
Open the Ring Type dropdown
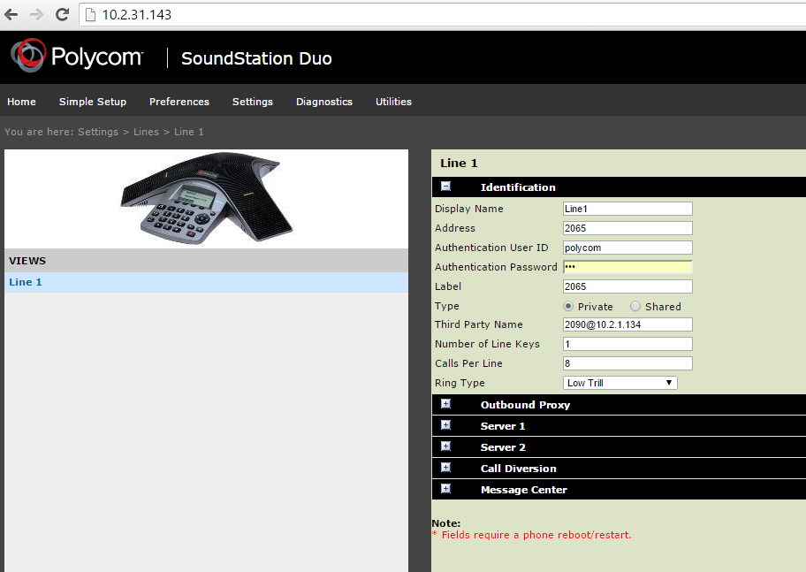tap(620, 383)
